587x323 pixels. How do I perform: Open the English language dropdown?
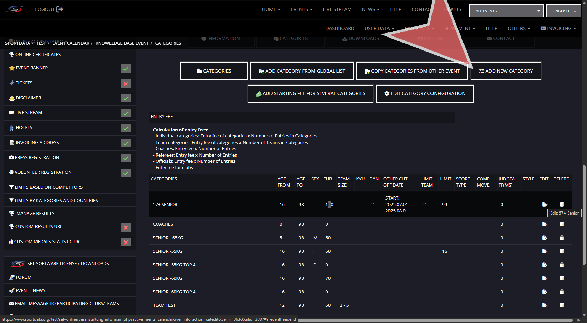pos(563,11)
